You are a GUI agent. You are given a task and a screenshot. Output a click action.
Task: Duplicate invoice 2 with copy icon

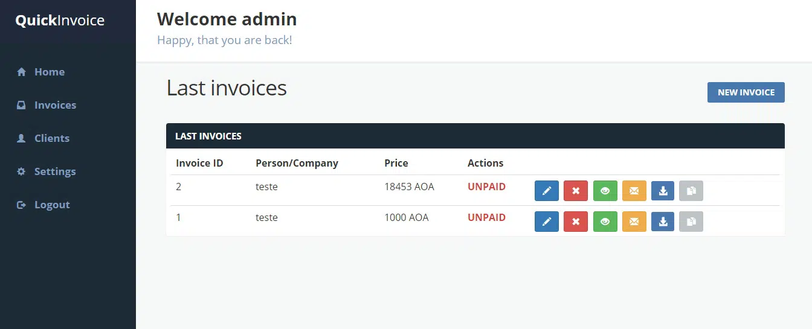(x=691, y=191)
